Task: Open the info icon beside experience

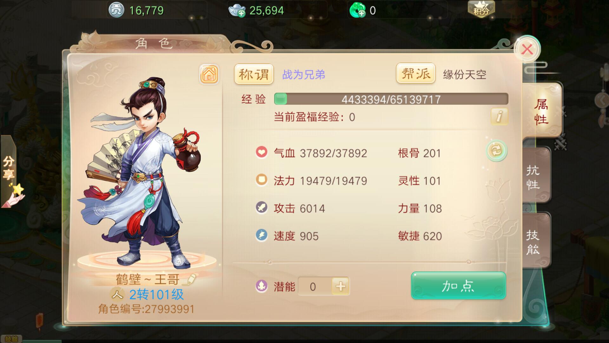Action: 499,116
